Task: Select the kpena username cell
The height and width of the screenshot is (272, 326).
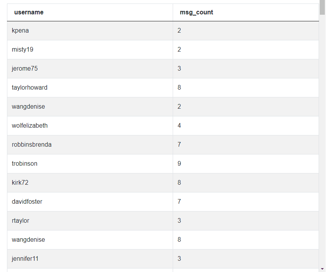Action: [x=90, y=31]
